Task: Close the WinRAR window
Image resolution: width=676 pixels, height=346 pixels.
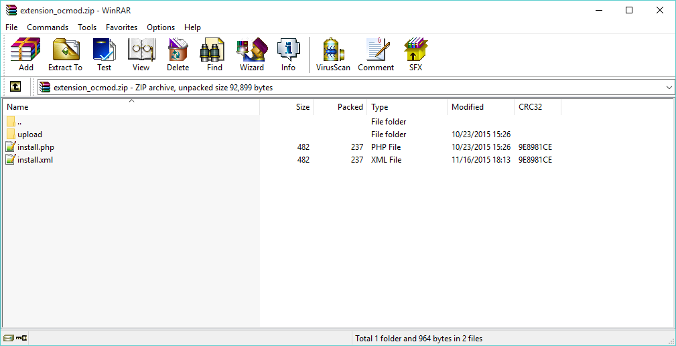Action: tap(660, 10)
